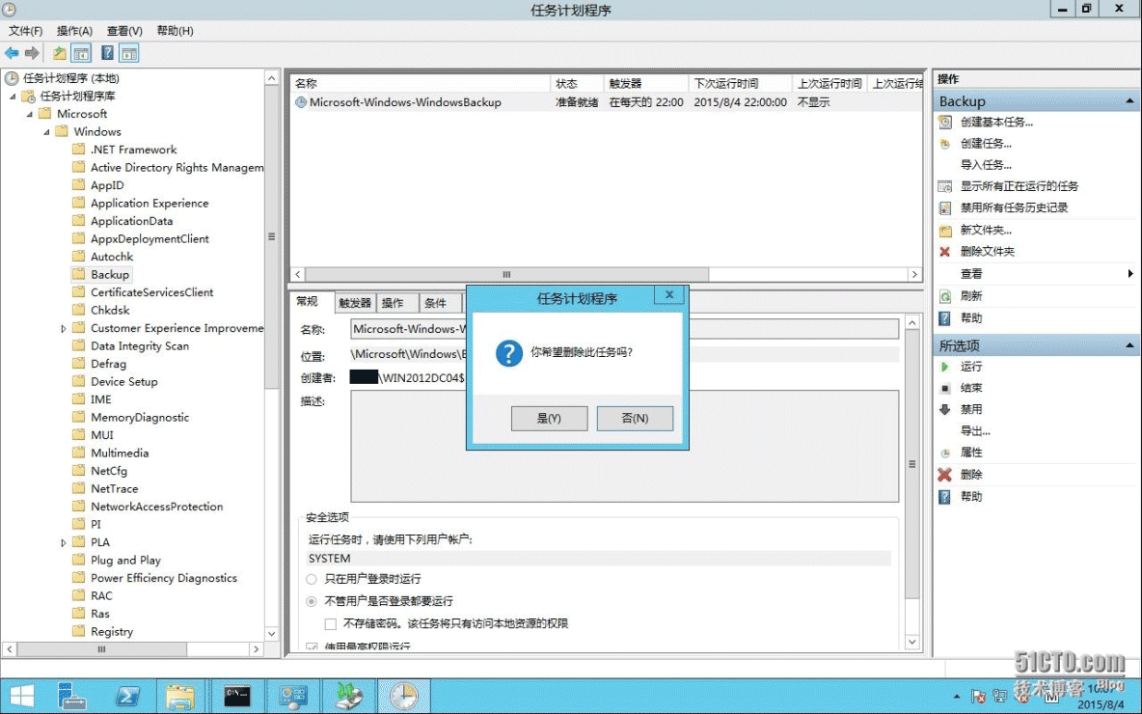Screen dimensions: 1142x714
Task: Open the 文件(F) menu
Action: (x=25, y=31)
